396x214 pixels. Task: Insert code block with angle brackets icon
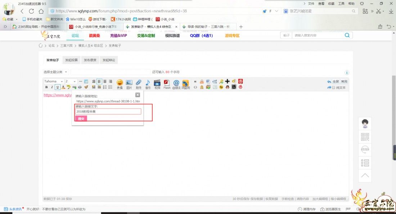(195, 87)
